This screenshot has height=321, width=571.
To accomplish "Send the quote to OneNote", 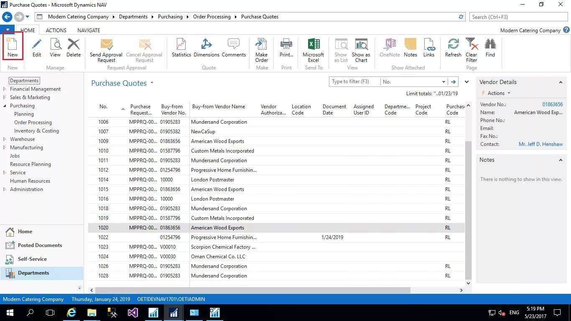I will pyautogui.click(x=390, y=47).
